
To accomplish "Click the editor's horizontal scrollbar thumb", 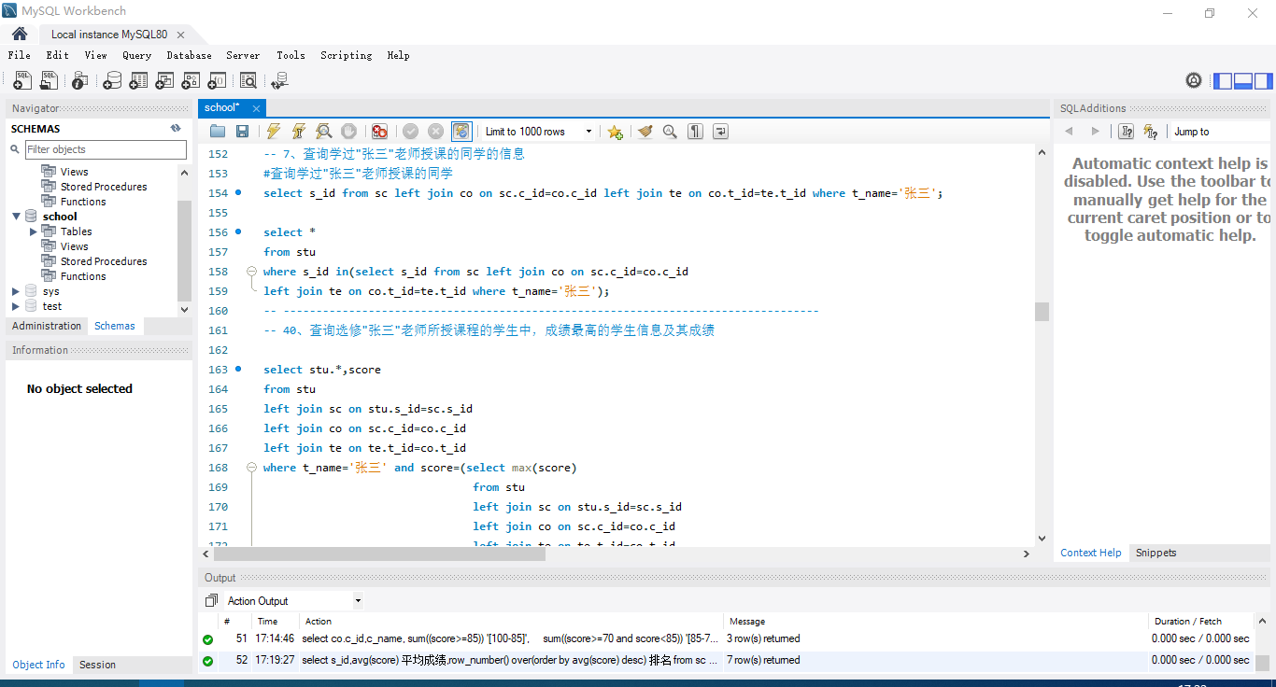I will pyautogui.click(x=379, y=554).
